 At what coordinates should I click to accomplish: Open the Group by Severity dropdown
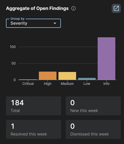click(x=33, y=23)
